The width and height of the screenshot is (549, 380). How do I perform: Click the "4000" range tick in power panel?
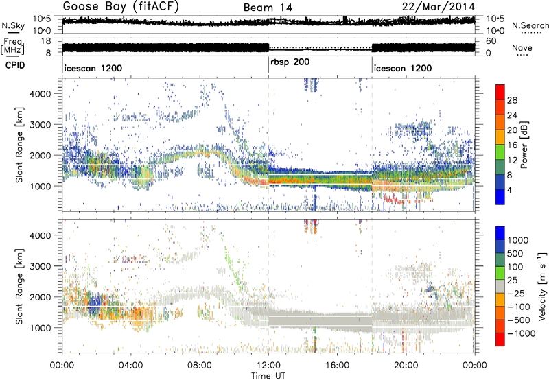pyautogui.click(x=40, y=94)
